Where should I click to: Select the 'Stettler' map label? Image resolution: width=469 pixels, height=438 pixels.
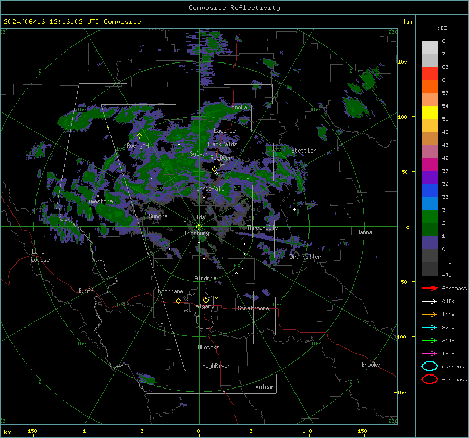click(x=304, y=151)
